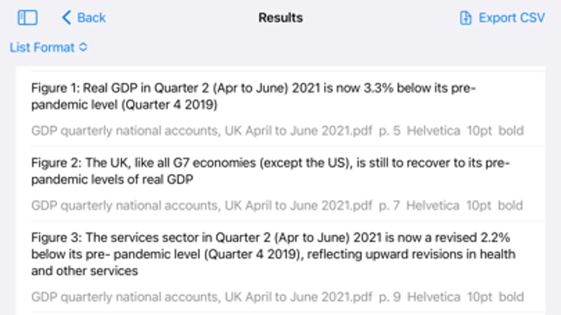Click the up-down chevron beside List Format
This screenshot has height=315, width=561.
(x=83, y=47)
